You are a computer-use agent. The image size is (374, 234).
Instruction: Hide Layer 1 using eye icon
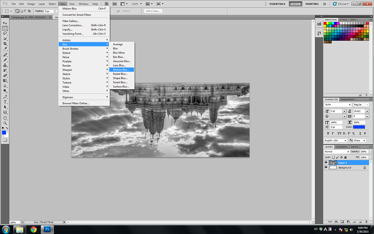[326, 163]
